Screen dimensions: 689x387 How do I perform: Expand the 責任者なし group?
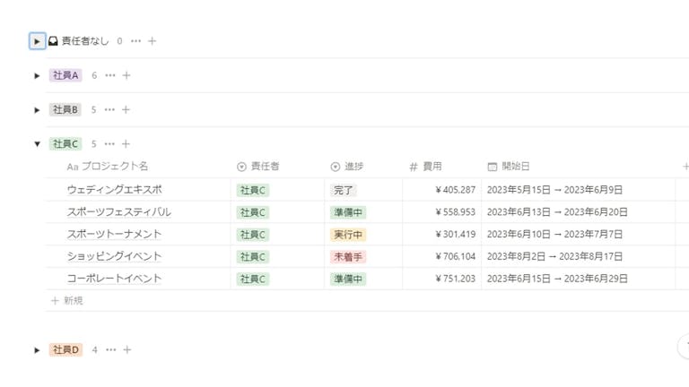37,41
